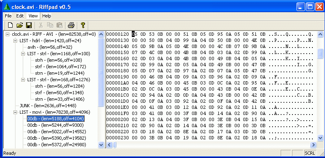Click the hex offset 00000130
This screenshot has height=158, width=325.
[118, 41]
